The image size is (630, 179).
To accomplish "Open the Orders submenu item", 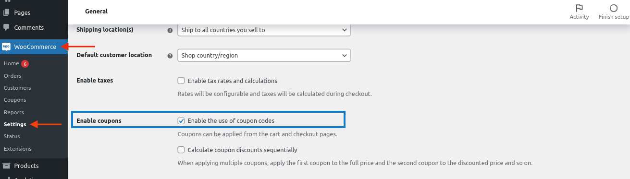I will (12, 76).
